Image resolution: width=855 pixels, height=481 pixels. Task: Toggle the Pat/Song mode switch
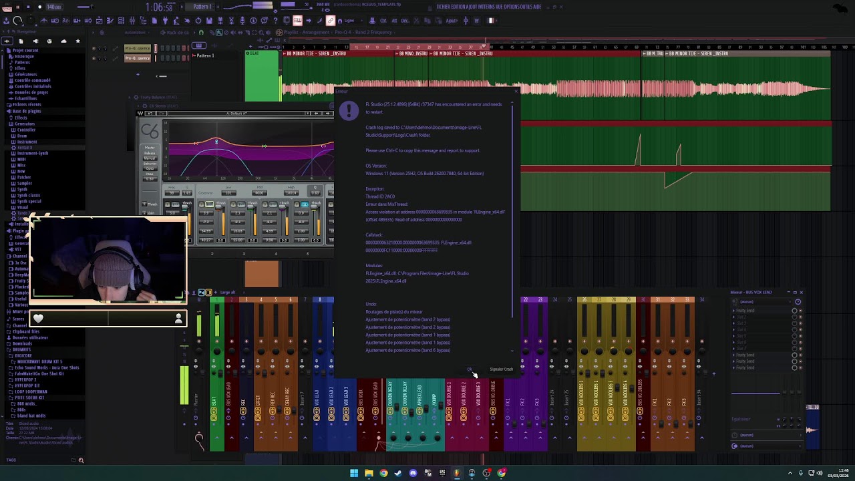click(8, 7)
